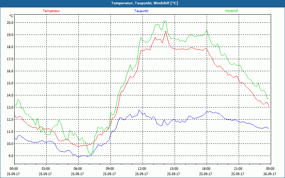Click the 15,0 y-axis value
285x178 pixels.
(10, 83)
